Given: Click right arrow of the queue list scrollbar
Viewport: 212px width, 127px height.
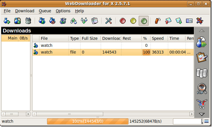Looking at the screenshot, I should click(x=28, y=114).
